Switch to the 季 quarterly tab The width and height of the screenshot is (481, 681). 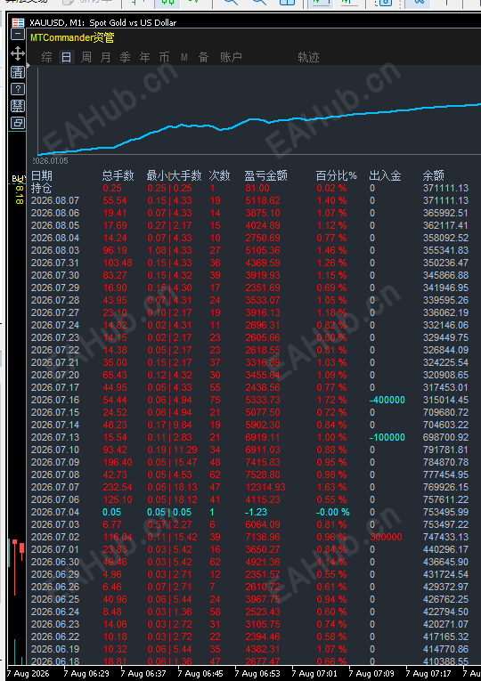[125, 57]
